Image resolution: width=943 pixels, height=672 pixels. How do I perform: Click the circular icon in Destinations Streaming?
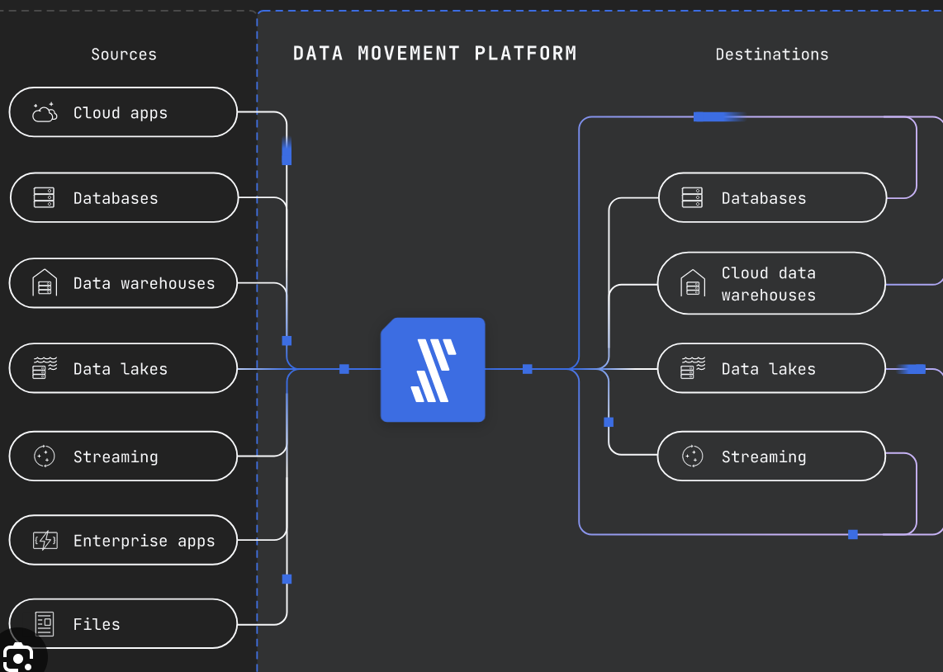coord(693,457)
